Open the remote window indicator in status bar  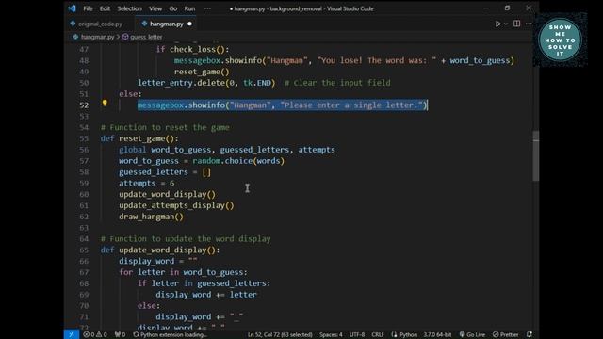click(72, 334)
